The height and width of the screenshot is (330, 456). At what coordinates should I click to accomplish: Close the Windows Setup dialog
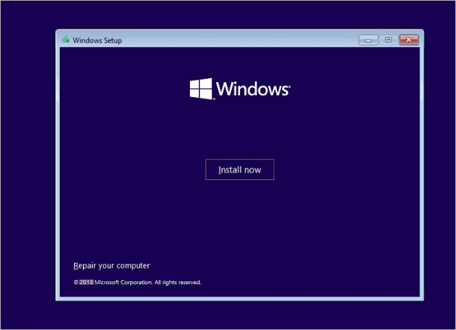pyautogui.click(x=409, y=40)
